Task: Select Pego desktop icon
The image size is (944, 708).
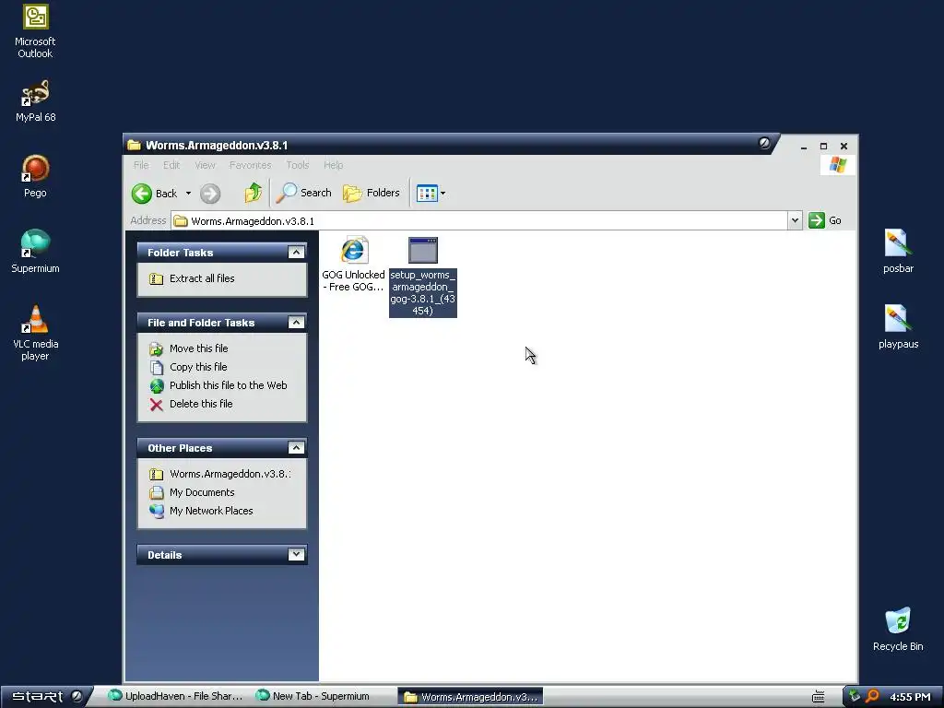Action: 35,176
